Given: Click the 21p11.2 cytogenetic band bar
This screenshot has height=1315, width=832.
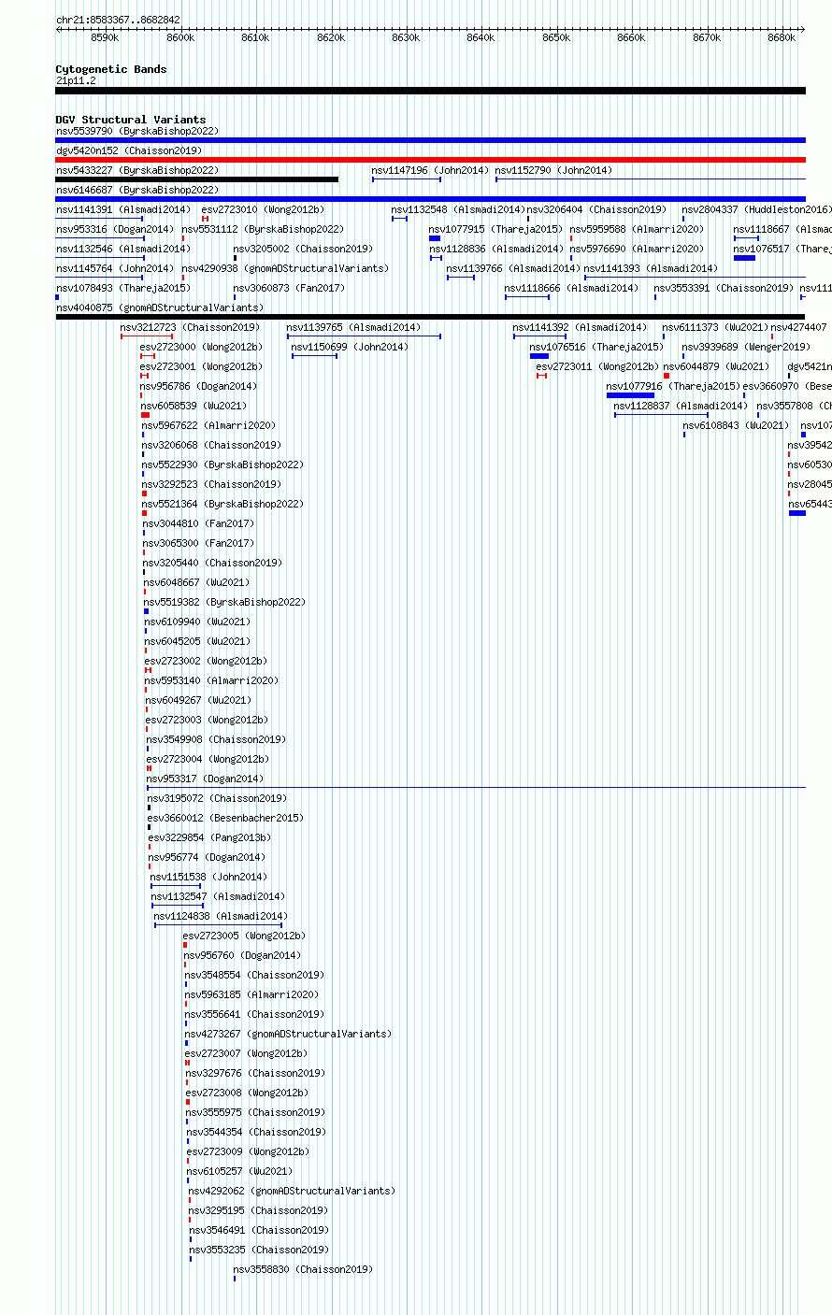Looking at the screenshot, I should tap(430, 91).
